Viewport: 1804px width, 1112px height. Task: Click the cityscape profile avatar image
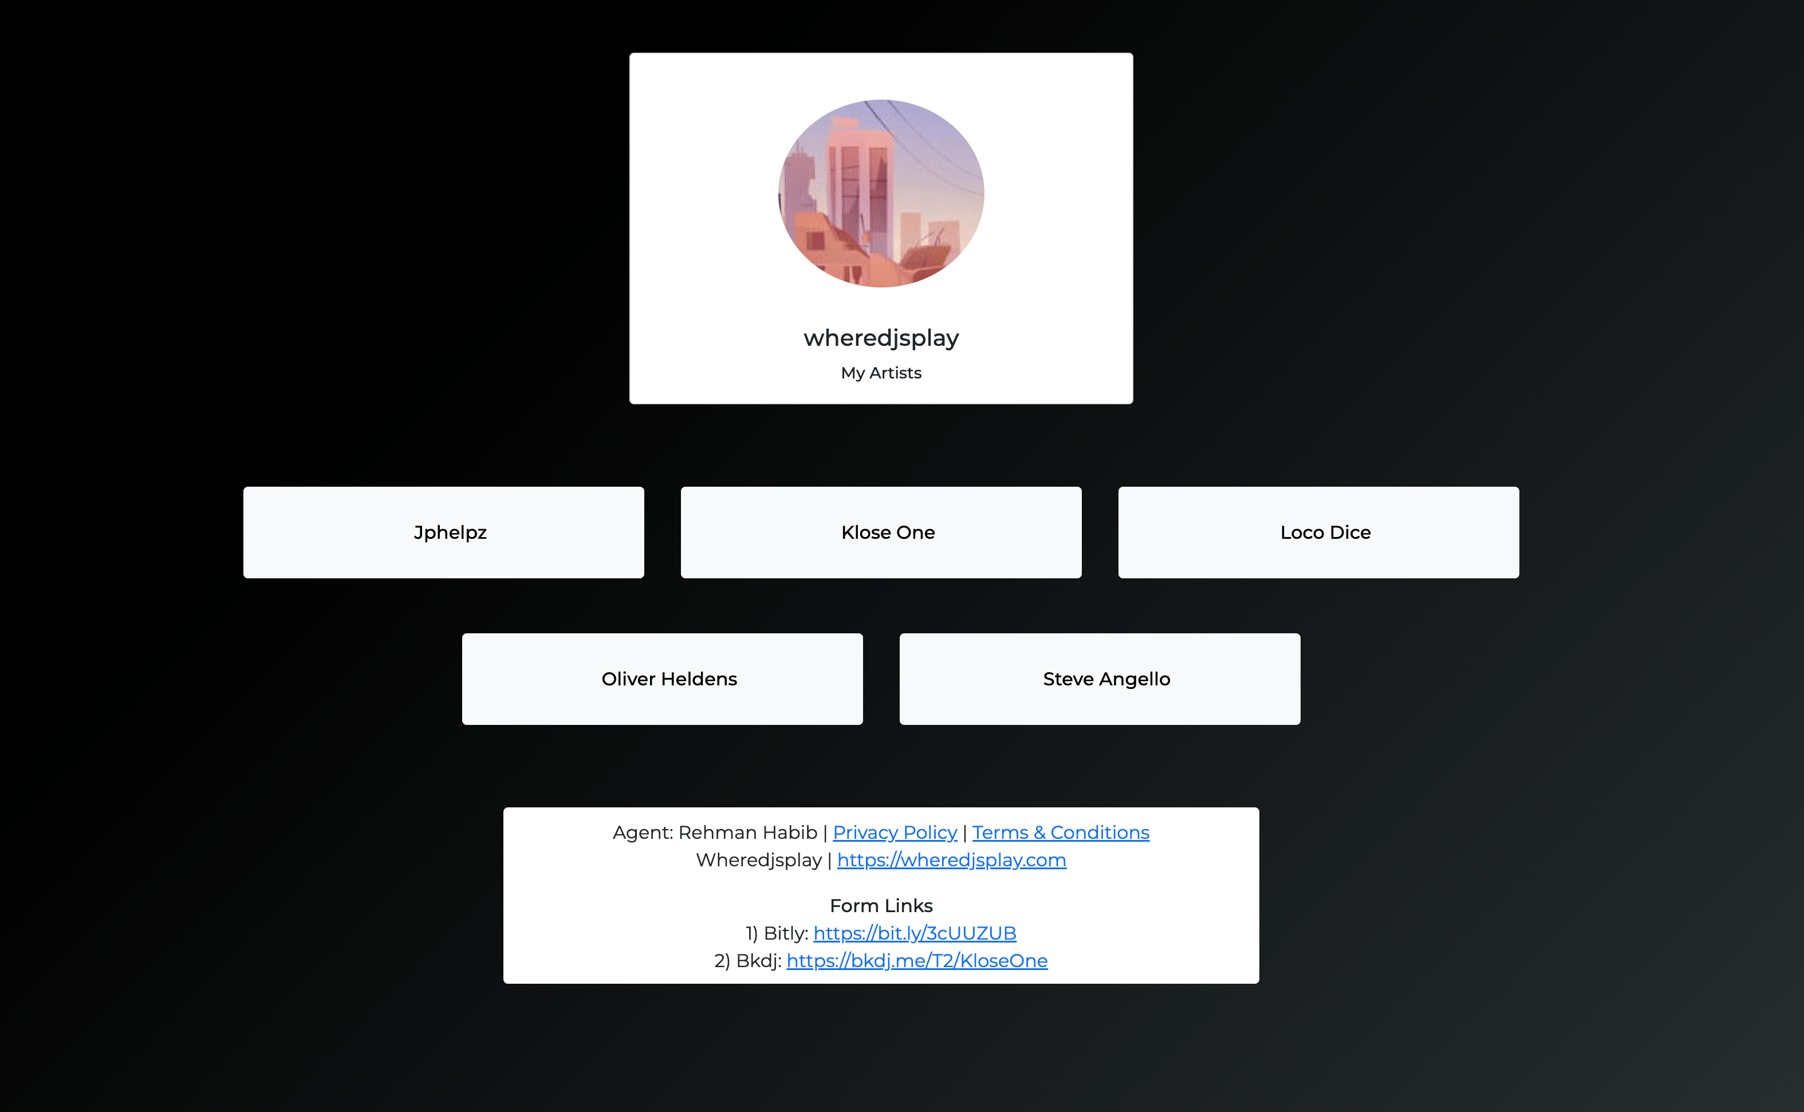point(881,194)
